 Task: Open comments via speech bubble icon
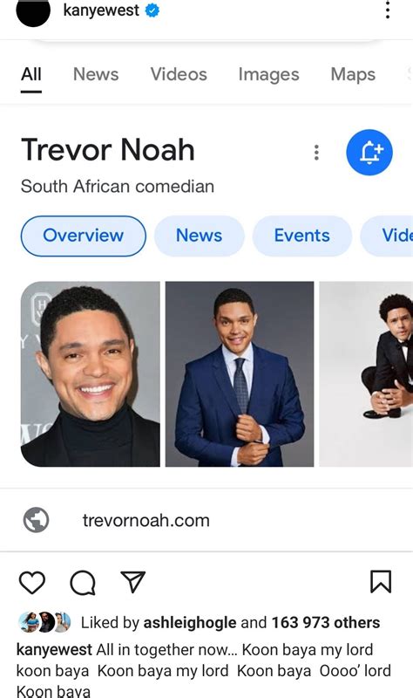[83, 582]
